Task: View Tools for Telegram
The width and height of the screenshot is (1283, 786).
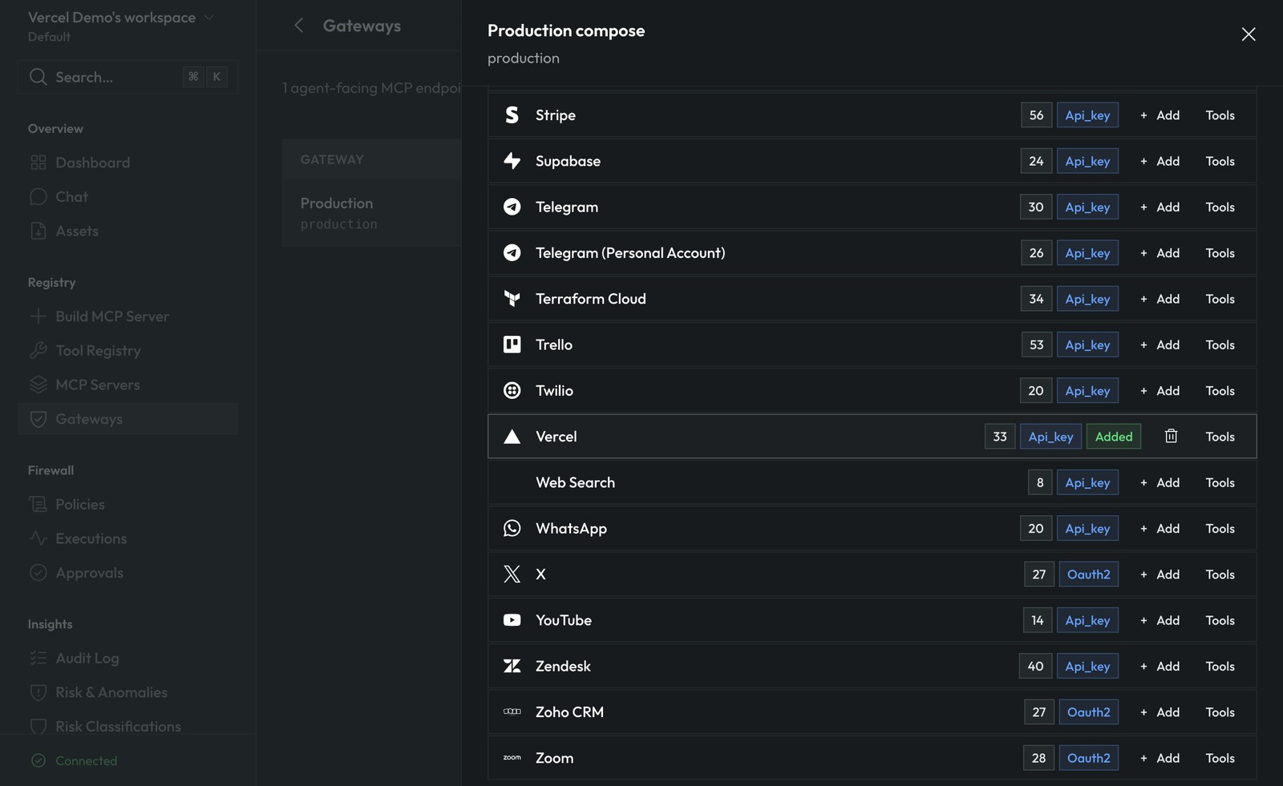Action: (1220, 207)
